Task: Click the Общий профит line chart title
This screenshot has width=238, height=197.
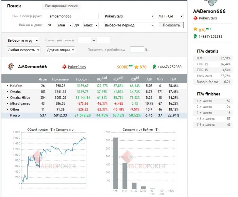Action: click(50, 130)
